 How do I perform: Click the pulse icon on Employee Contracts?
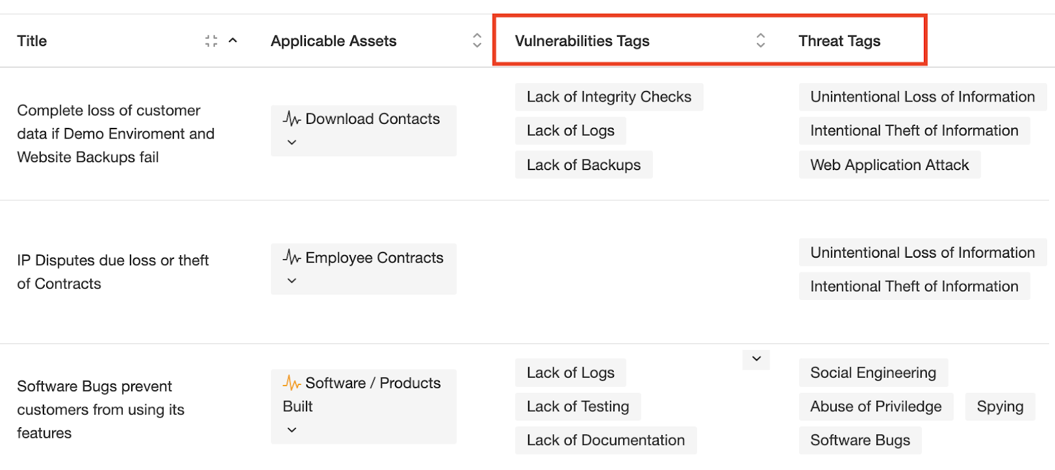(291, 258)
